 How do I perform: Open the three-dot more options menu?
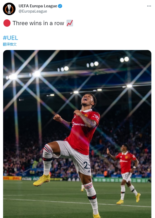tap(149, 6)
